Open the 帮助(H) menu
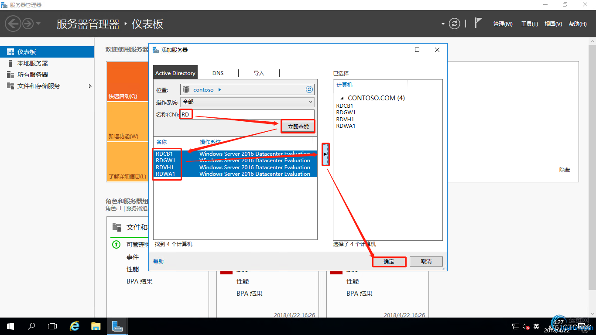Image resolution: width=596 pixels, height=335 pixels. [578, 24]
